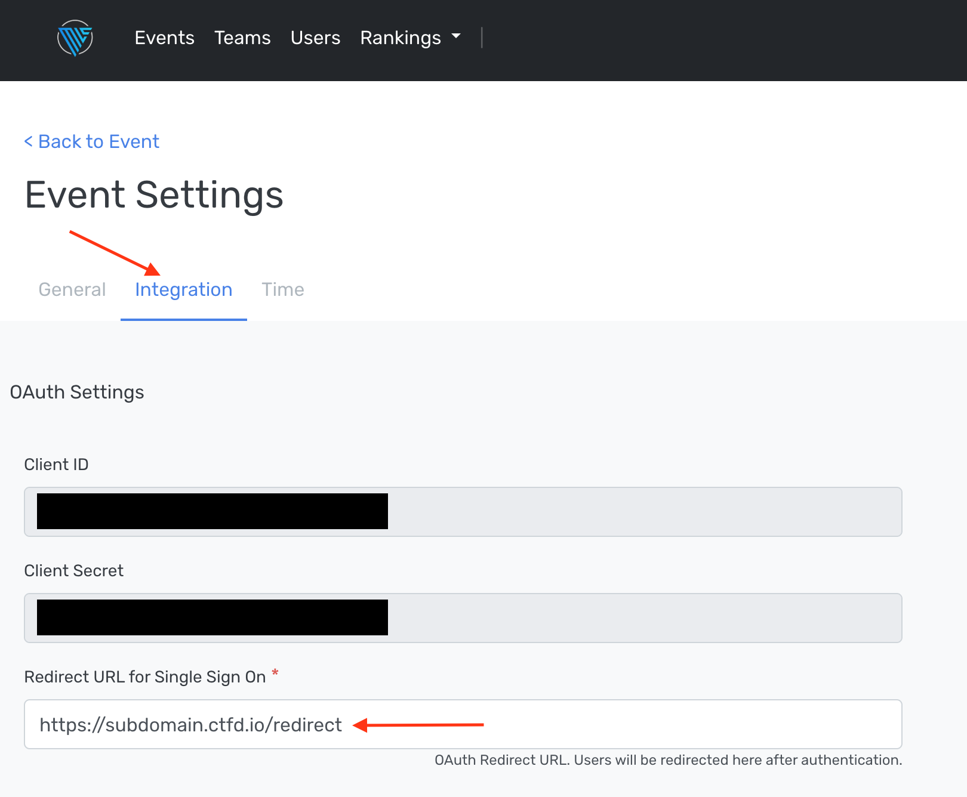Select the Integration tab
Viewport: 967px width, 797px height.
click(184, 290)
